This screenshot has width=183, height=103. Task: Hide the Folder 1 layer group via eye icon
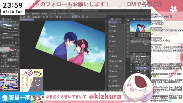click(x=132, y=65)
